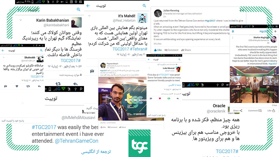This screenshot has height=157, width=279.
Task: Tap search icon in Karin Babakhanian tweet header
Action: click(78, 9)
